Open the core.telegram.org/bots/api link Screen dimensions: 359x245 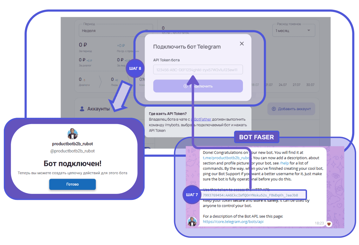pos(233,222)
